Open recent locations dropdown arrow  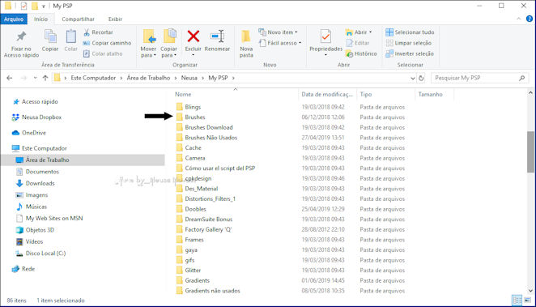point(35,78)
